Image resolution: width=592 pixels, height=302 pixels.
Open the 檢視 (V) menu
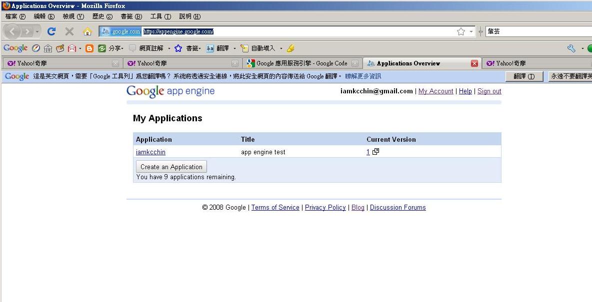73,16
